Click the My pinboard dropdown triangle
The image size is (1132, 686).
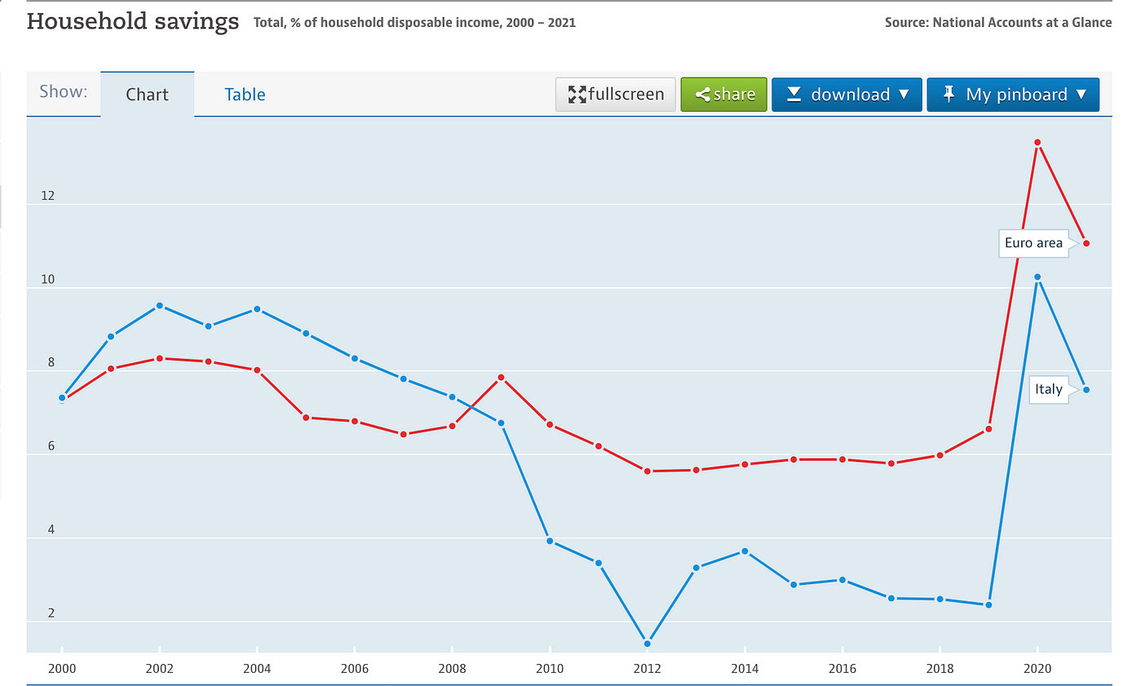pyautogui.click(x=1081, y=95)
